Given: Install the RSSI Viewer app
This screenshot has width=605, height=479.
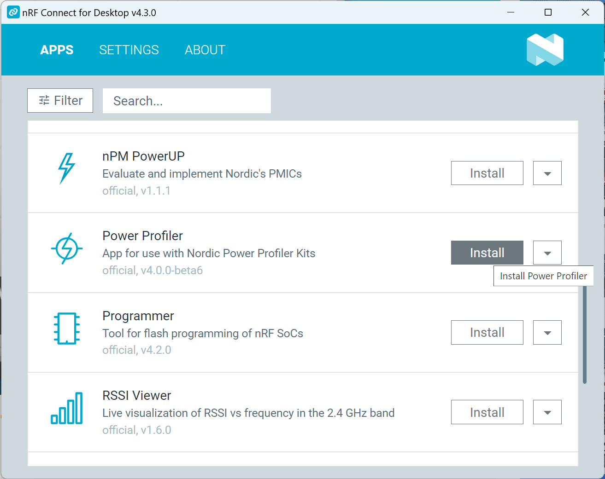Looking at the screenshot, I should pos(487,412).
